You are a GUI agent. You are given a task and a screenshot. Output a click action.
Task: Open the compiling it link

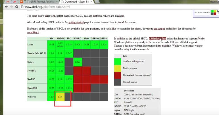[33, 32]
